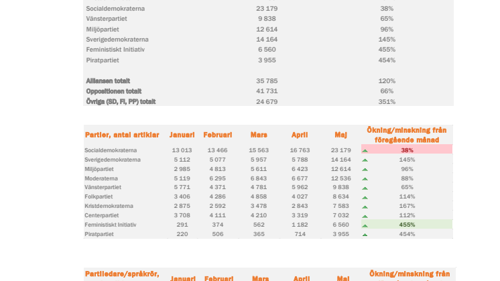Click the green up-arrow in Socialdemokraterna row
The width and height of the screenshot is (500, 281).
click(365, 150)
